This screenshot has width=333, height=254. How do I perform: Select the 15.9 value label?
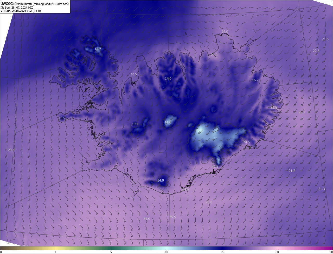62,118
